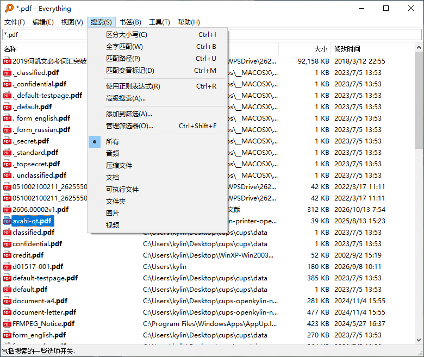
Task: Toggle 匹配路径(P) match path option
Action: point(158,58)
